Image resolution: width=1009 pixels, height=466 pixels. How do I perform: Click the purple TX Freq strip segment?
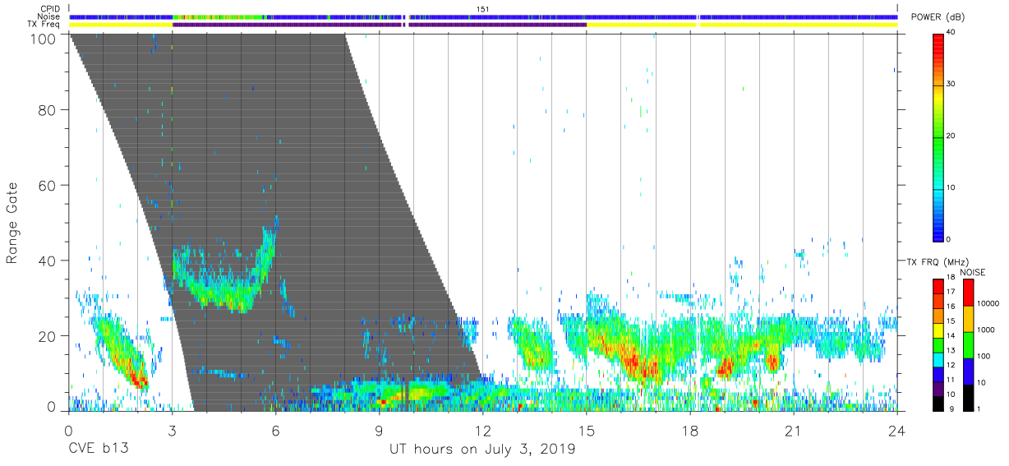380,25
